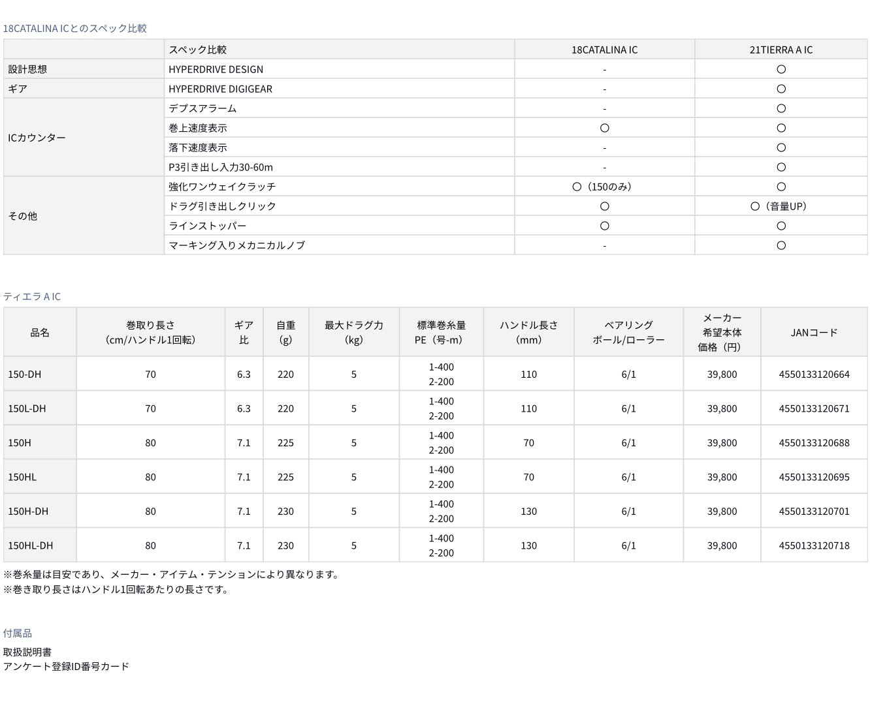Click the アンケート登録ID番号カード text

[x=66, y=666]
